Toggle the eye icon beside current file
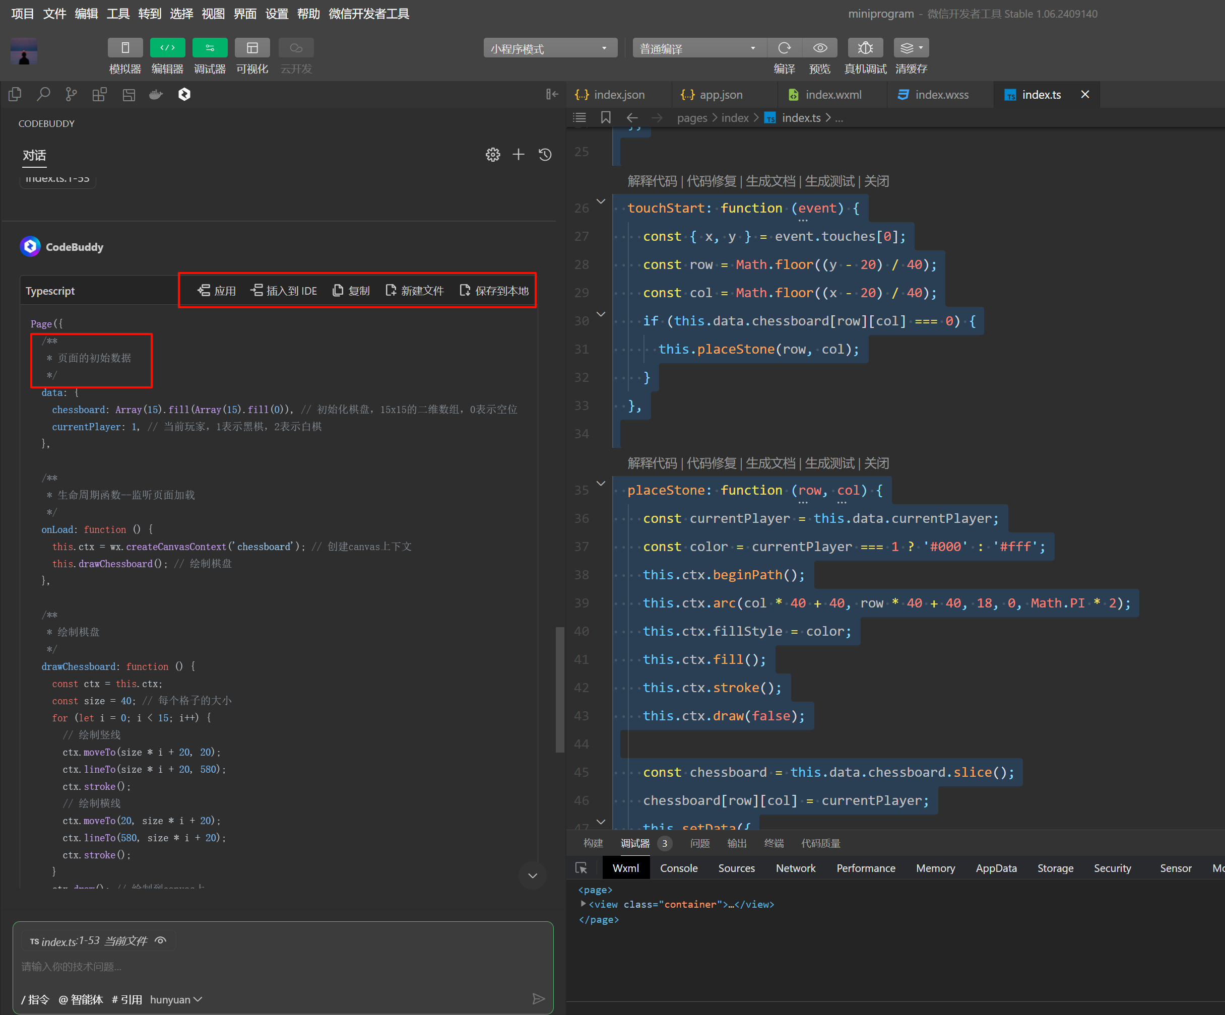The width and height of the screenshot is (1225, 1015). [161, 940]
